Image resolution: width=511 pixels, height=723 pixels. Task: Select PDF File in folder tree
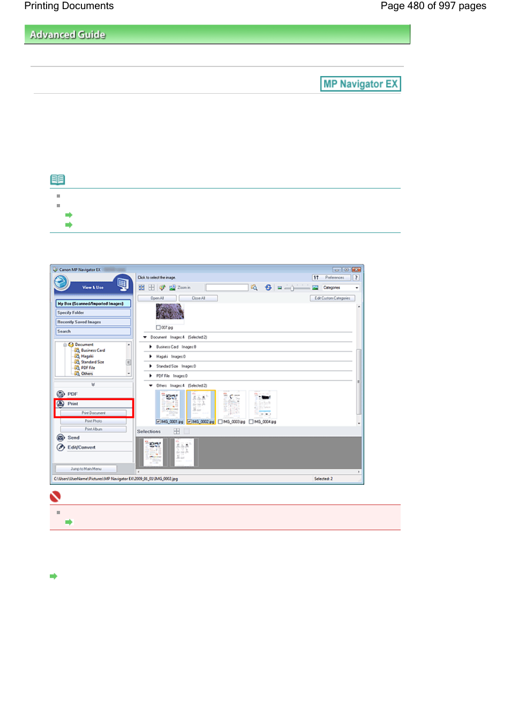pyautogui.click(x=88, y=368)
